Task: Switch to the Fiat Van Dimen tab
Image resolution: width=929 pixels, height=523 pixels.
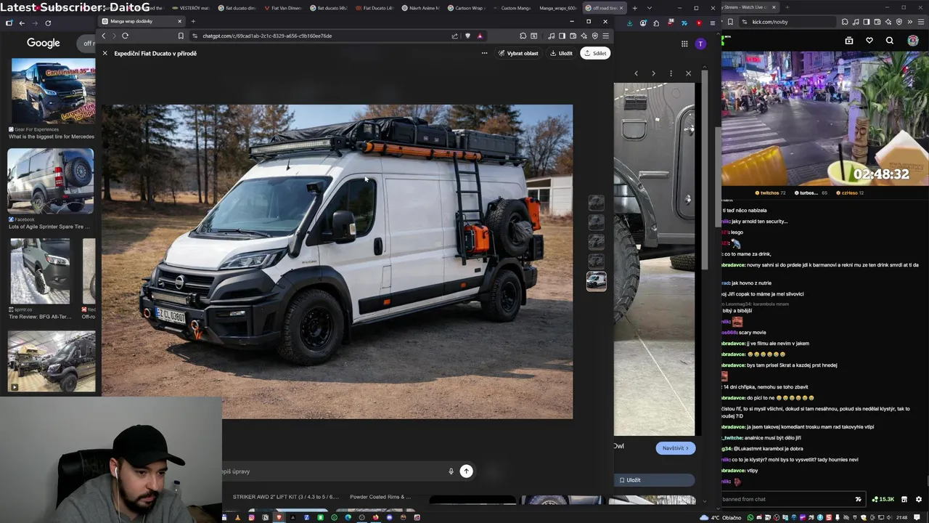Action: (x=282, y=8)
